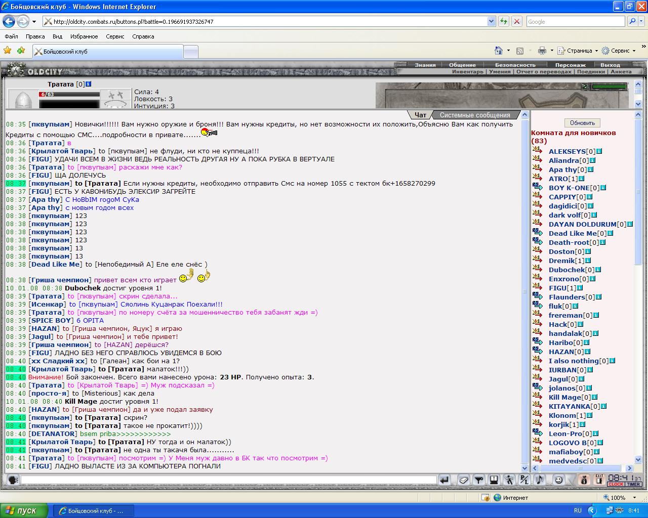Click the Add to Favorites icon
Image resolution: width=648 pixels, height=518 pixels.
pos(21,51)
